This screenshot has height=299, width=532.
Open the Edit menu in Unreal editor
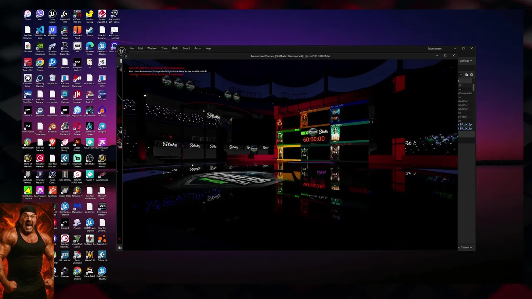140,48
